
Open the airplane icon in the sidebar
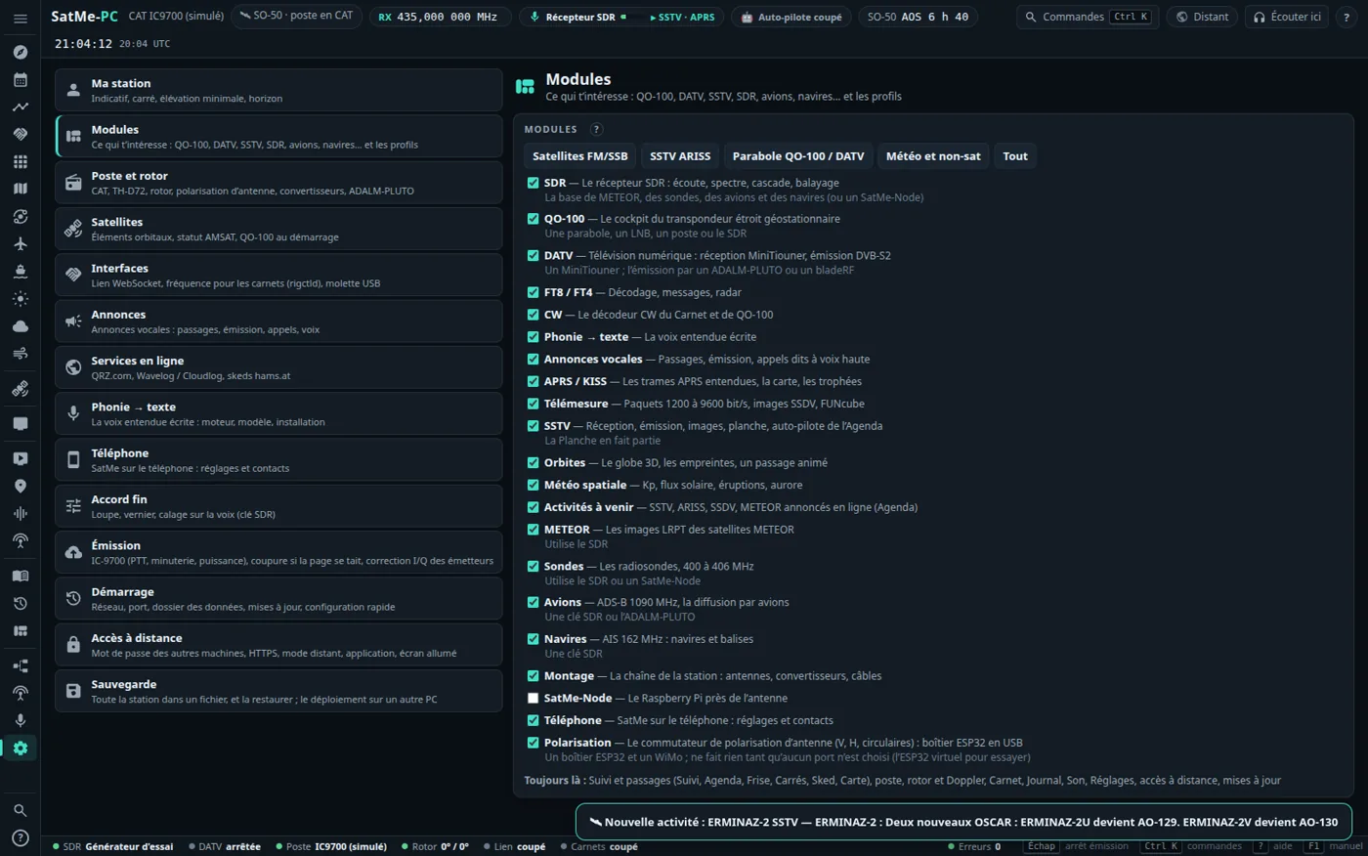pyautogui.click(x=20, y=243)
